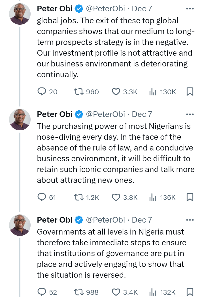This screenshot has width=204, height=297.
Task: View analytics showing 136K views
Action: [153, 197]
